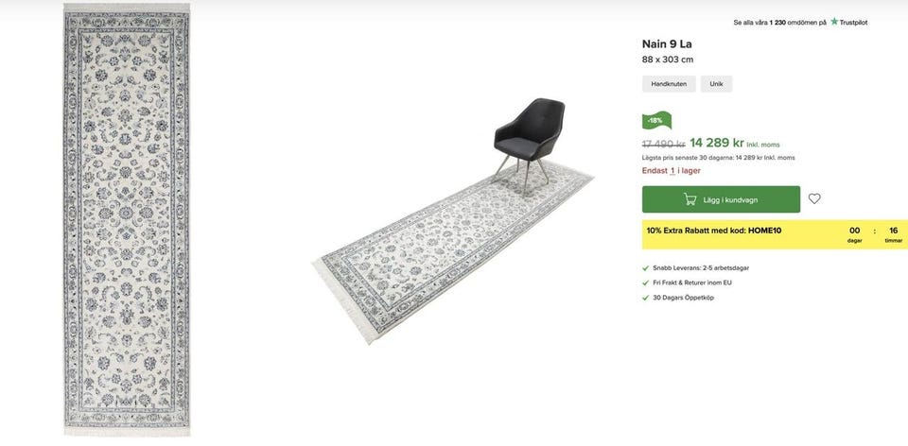Click the heart wishlist icon
908x446 pixels.
814,199
